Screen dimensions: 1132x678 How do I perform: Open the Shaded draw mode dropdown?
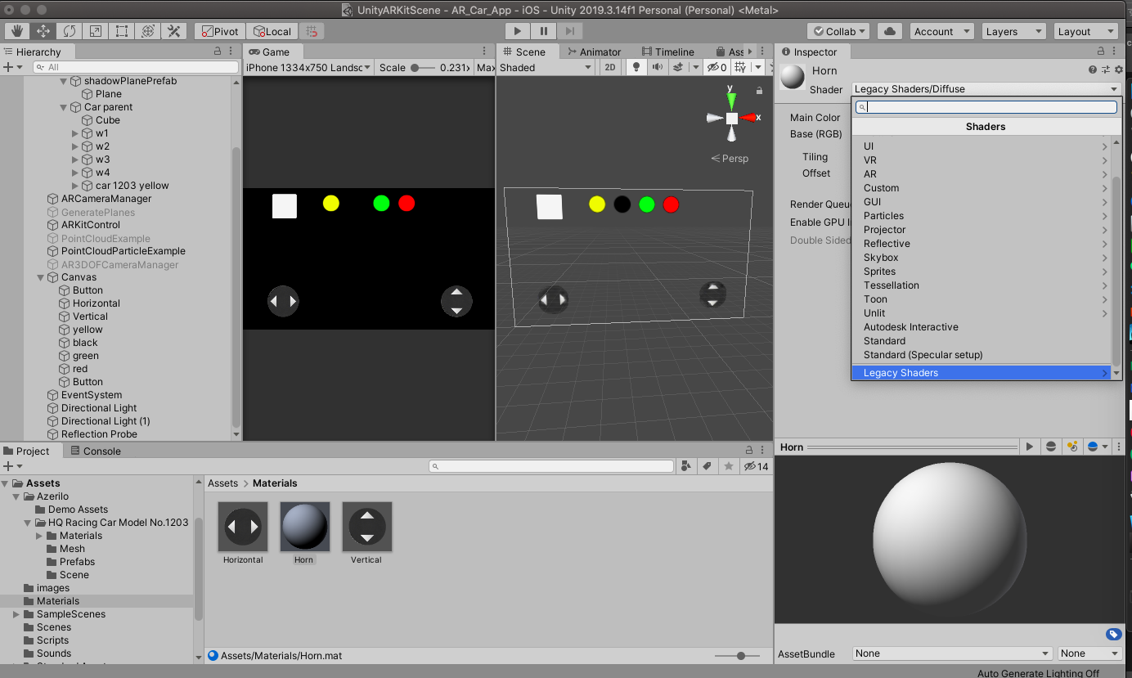[546, 67]
